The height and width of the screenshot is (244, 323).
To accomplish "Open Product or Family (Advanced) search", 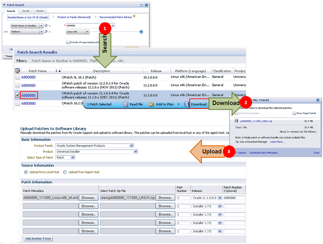I will 74,17.
